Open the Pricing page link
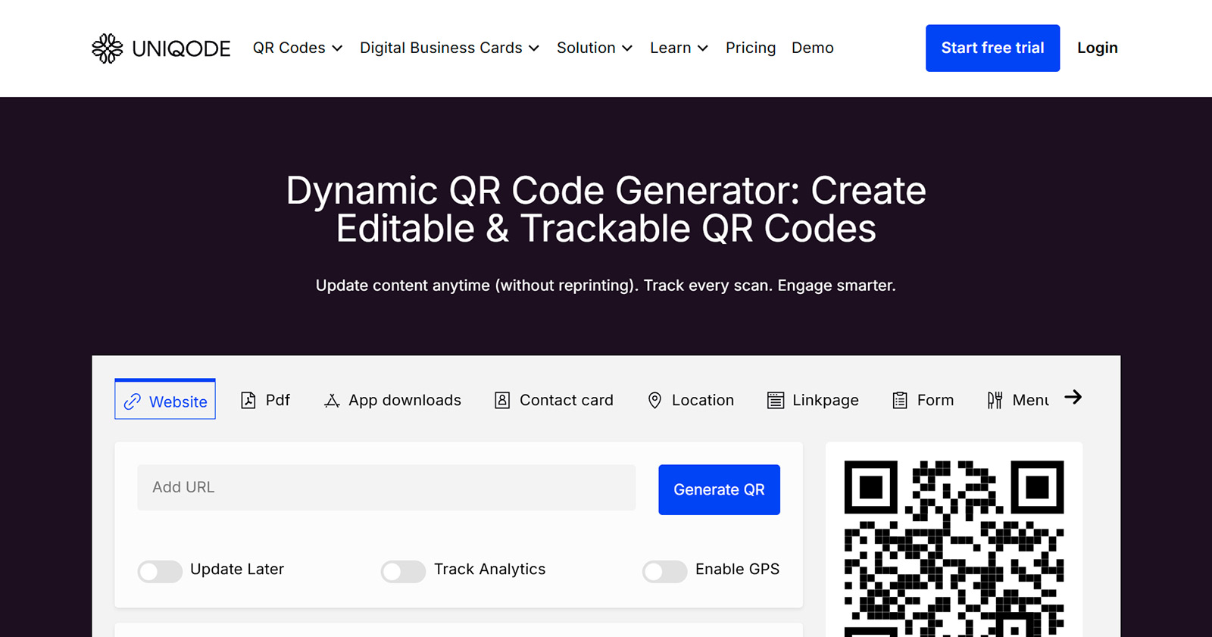 [750, 48]
